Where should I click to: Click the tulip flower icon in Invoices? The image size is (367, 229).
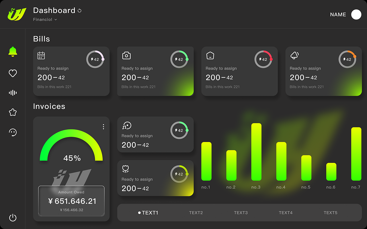(x=125, y=169)
